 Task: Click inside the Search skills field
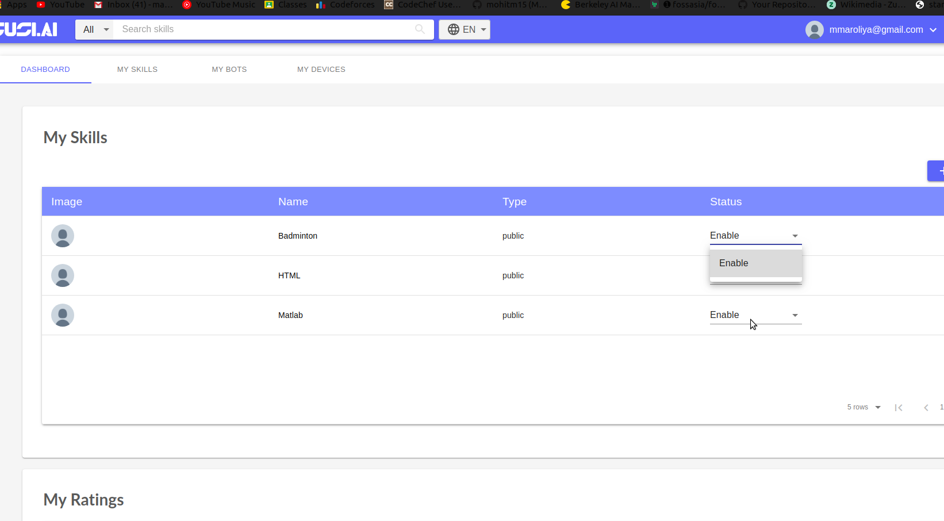259,29
